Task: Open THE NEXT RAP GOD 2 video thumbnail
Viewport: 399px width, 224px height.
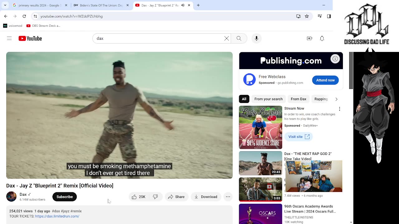Action: tap(261, 163)
